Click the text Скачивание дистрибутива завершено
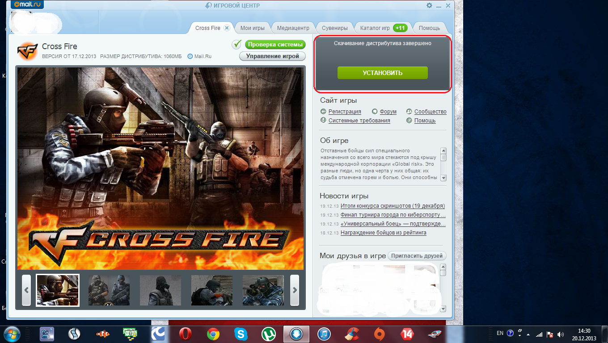 (x=383, y=43)
